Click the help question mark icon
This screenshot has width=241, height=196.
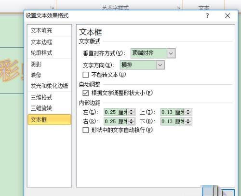click(x=207, y=15)
